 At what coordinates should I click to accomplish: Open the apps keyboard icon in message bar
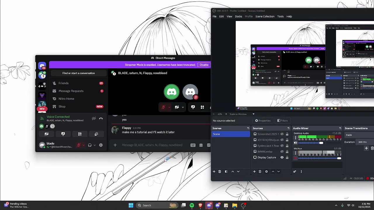193,145
